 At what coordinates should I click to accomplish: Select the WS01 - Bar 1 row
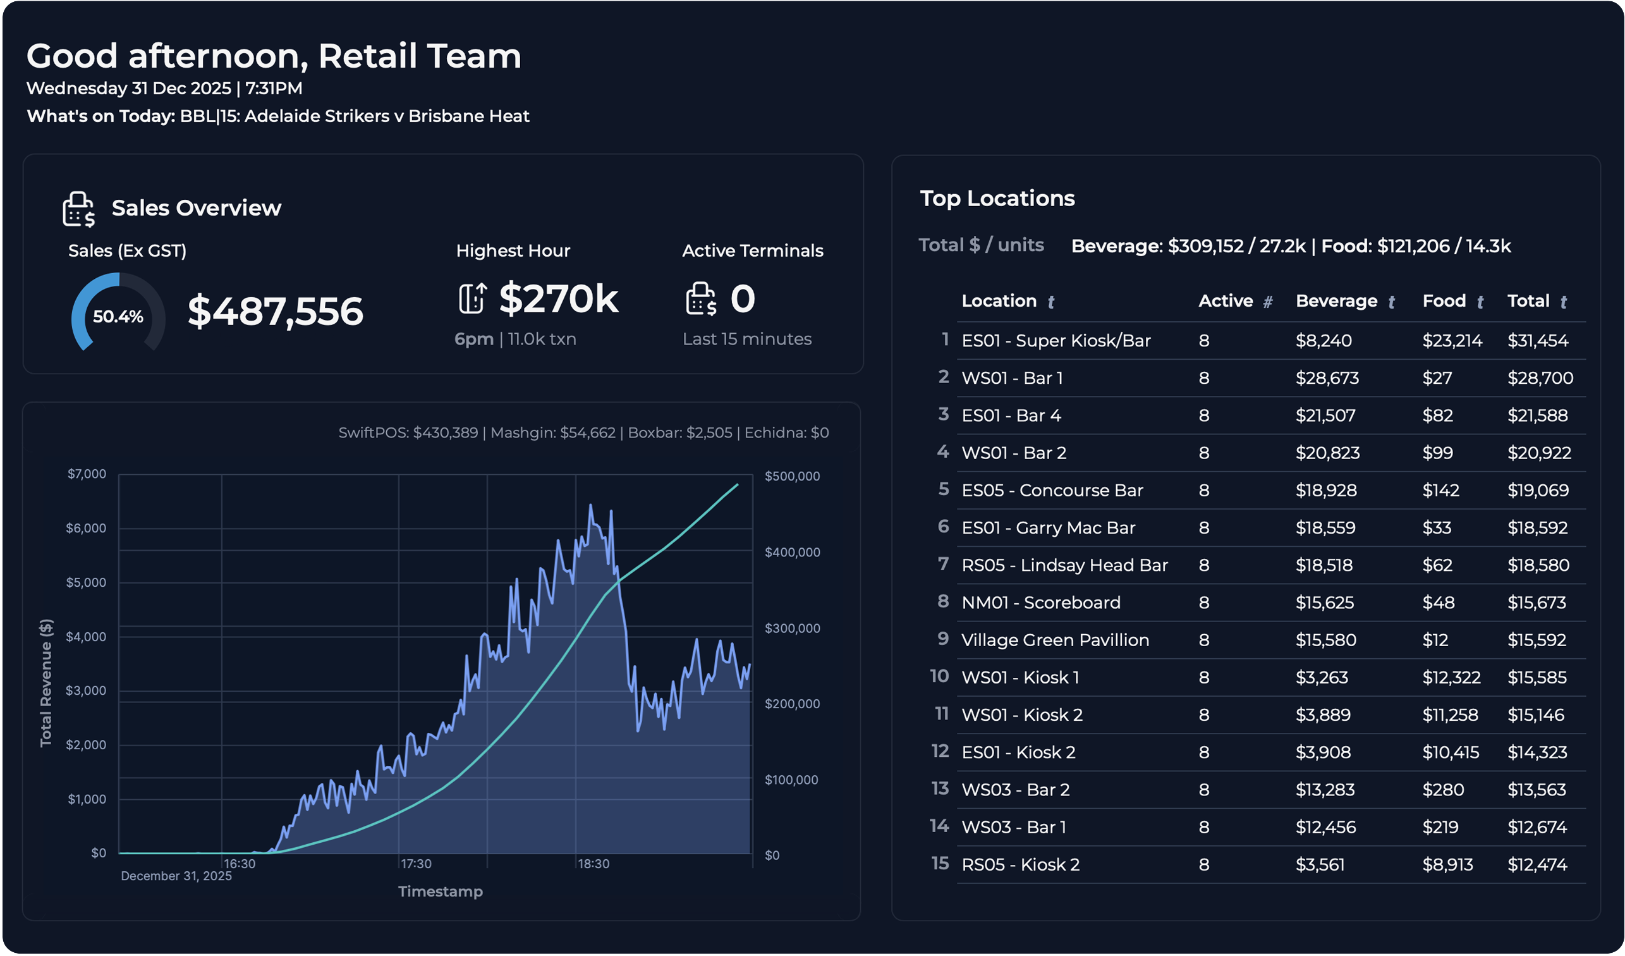[x=1012, y=378]
